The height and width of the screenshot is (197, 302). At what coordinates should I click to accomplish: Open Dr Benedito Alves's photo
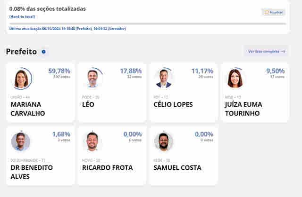(21, 142)
